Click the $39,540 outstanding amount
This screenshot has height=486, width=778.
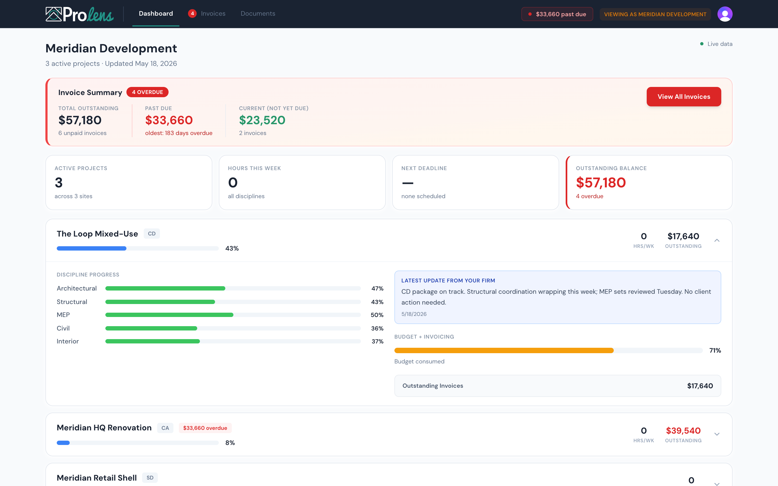pos(683,431)
